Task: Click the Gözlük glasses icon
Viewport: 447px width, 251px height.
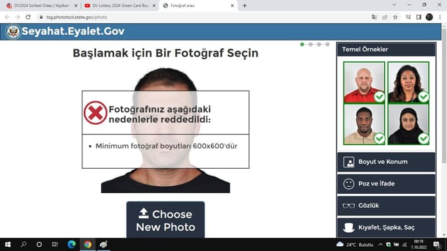Action: 349,206
